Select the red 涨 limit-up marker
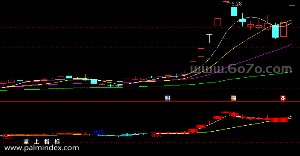 (283, 98)
